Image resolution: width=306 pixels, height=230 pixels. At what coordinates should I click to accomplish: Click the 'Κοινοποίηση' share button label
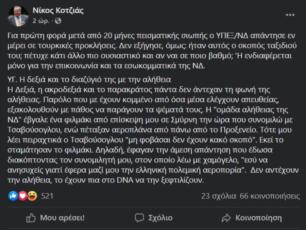(x=259, y=218)
